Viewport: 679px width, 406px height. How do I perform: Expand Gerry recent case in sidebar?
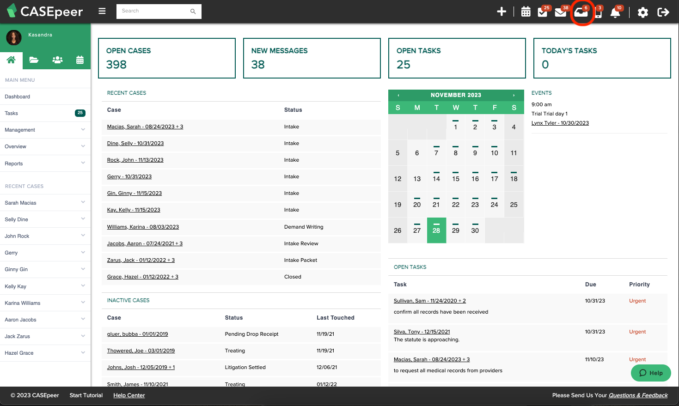click(45, 253)
